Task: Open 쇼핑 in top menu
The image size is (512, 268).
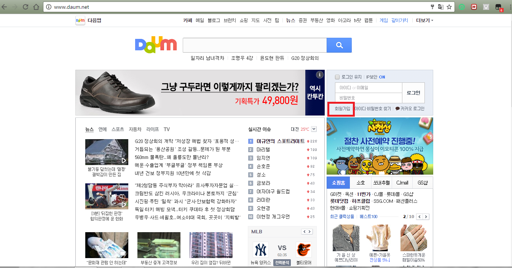Action: (x=244, y=20)
